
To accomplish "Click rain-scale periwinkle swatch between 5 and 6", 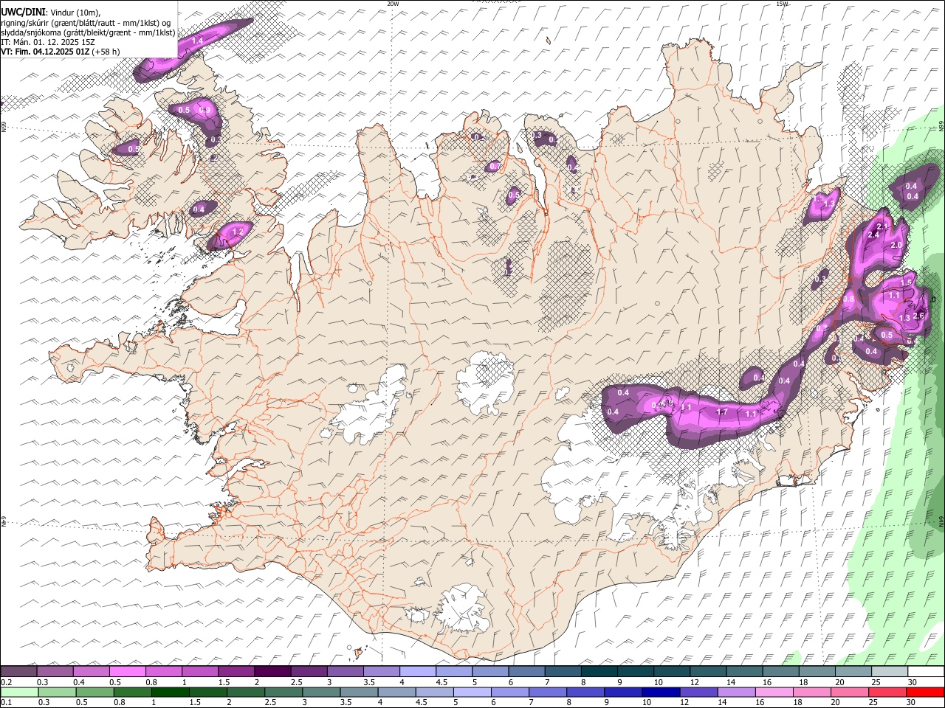I will coord(472,693).
